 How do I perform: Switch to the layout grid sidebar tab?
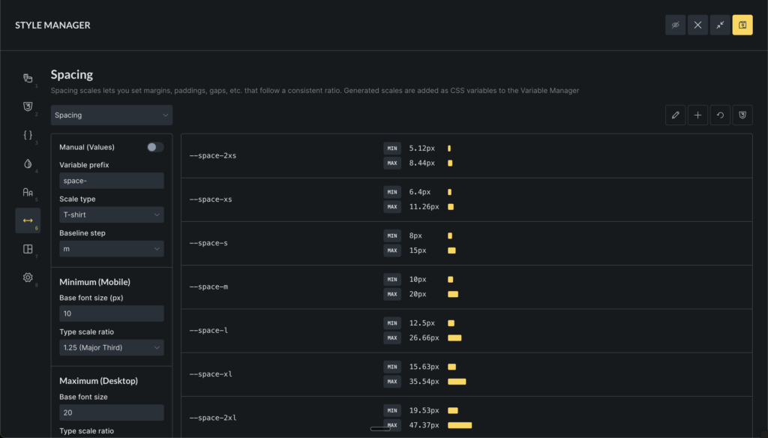point(28,249)
